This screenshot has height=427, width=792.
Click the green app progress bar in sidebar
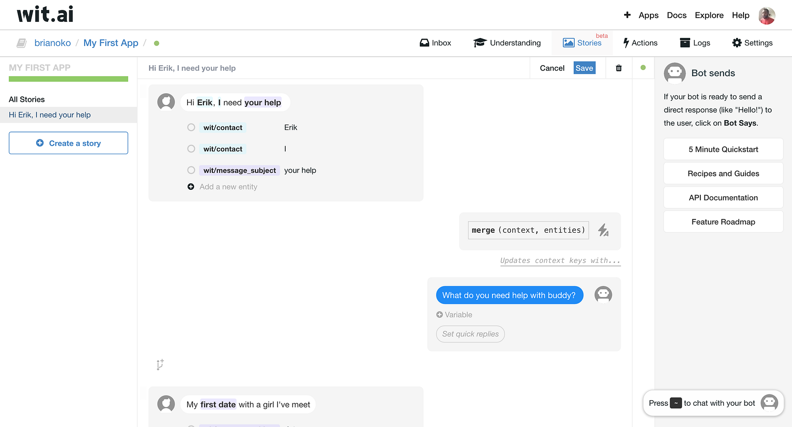[68, 79]
